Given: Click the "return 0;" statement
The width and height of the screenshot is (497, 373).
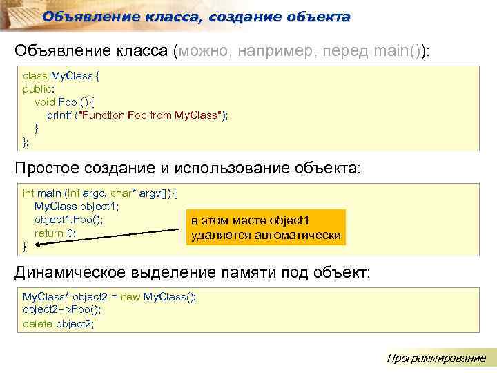Looking at the screenshot, I should (55, 233).
